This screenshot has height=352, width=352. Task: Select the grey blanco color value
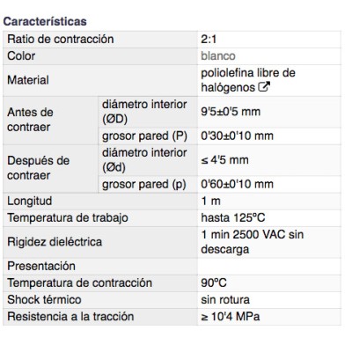point(218,55)
